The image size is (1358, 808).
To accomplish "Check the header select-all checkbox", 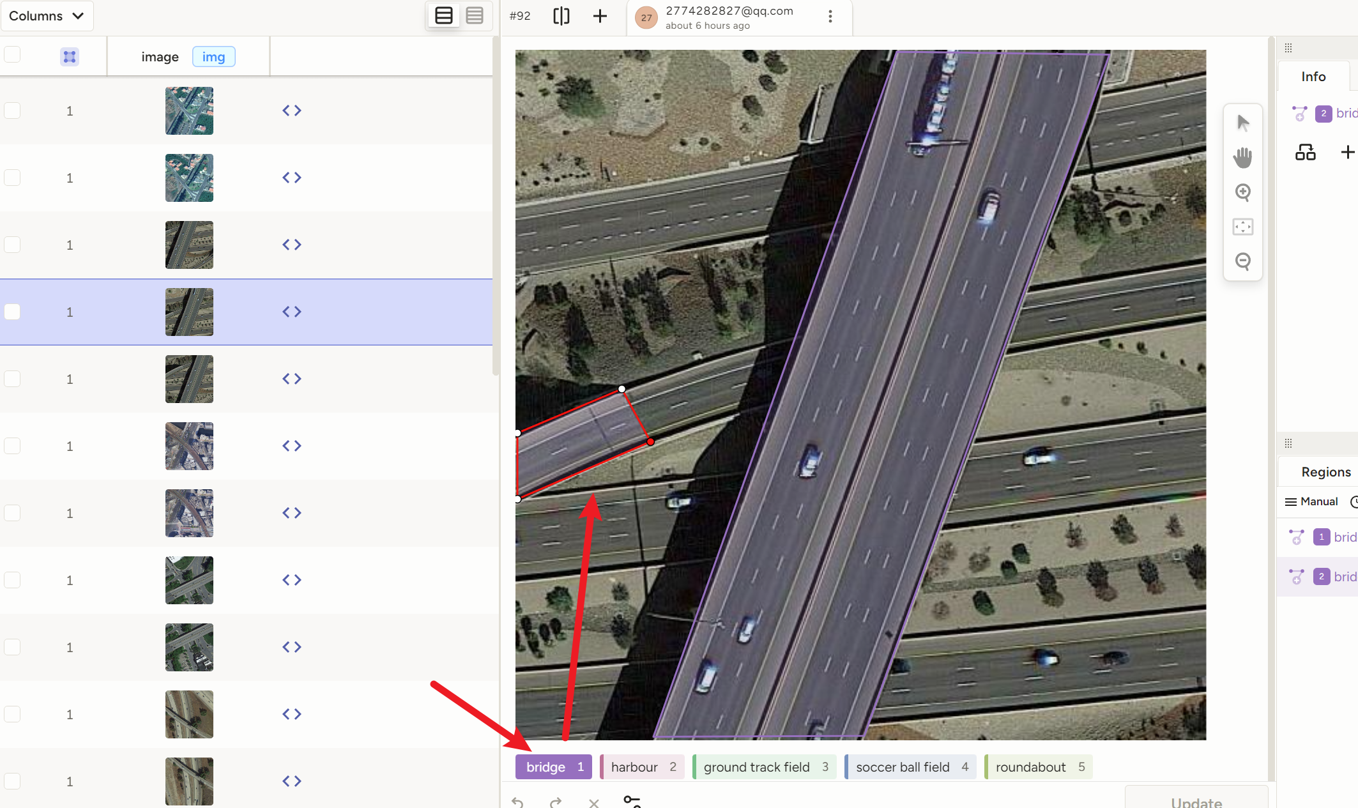I will click(x=12, y=55).
